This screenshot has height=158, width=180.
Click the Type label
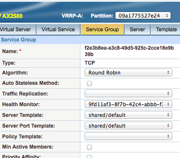coord(9,63)
